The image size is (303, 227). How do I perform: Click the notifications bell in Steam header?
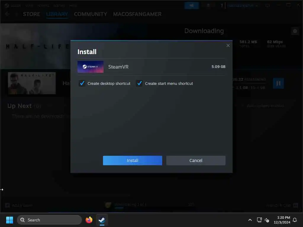pos(208,6)
